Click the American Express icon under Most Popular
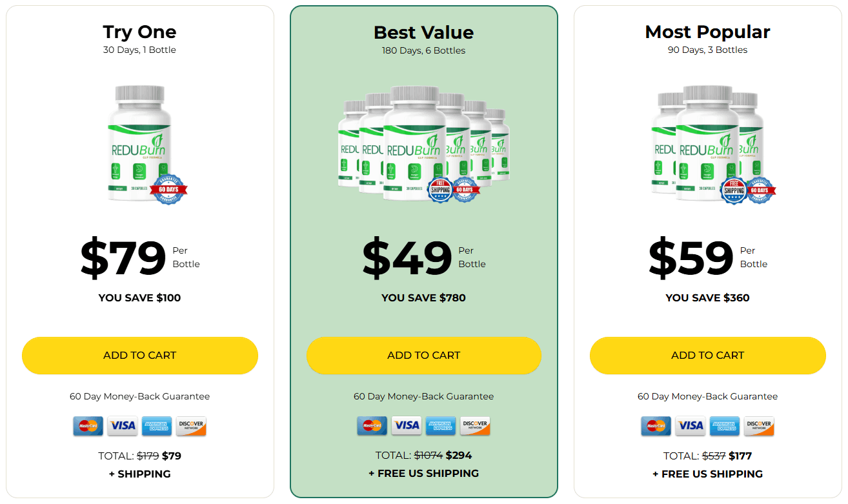 (725, 426)
